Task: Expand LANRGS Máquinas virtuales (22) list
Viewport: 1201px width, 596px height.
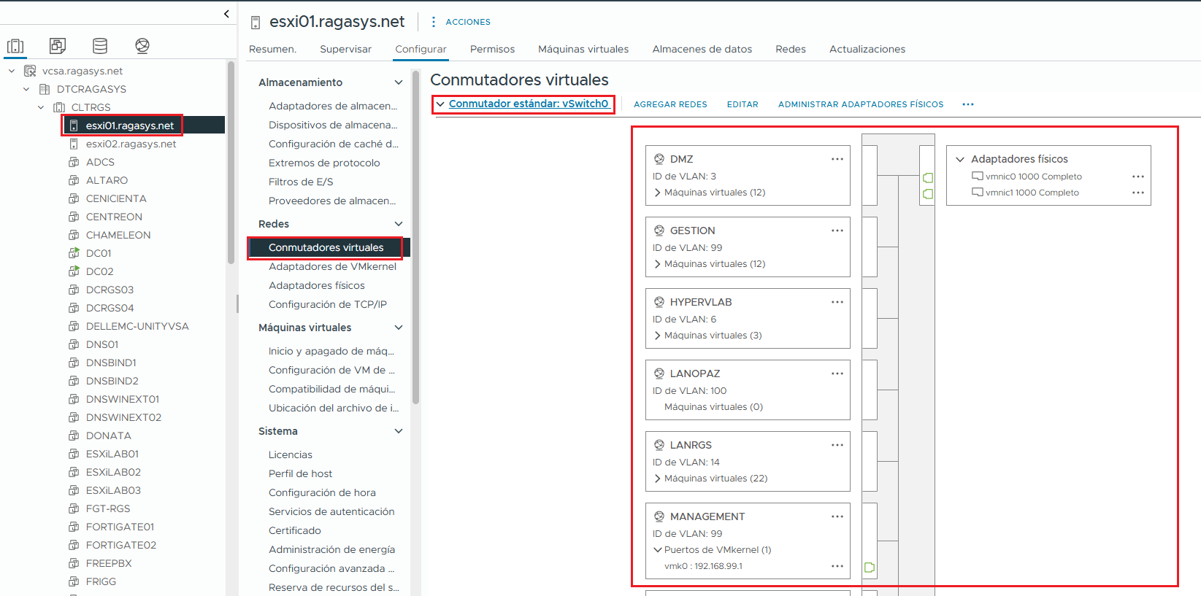Action: (x=658, y=479)
